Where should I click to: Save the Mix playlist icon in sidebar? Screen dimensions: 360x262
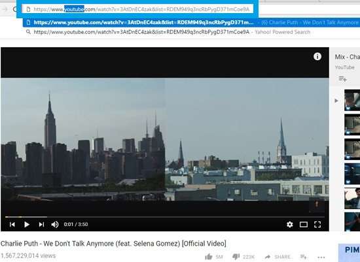click(342, 78)
